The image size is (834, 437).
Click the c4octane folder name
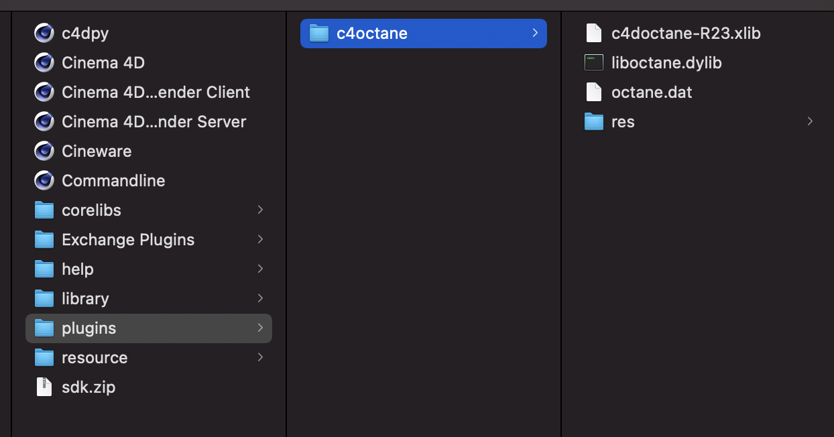point(371,33)
